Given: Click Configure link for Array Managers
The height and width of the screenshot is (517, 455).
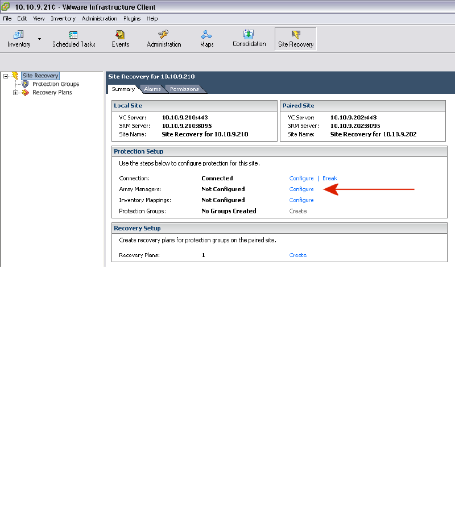Looking at the screenshot, I should (301, 189).
